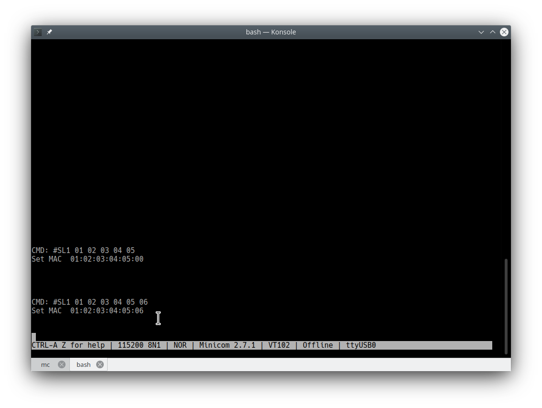Image resolution: width=542 pixels, height=408 pixels.
Task: Click the "bash — Konsole" title text
Action: coord(271,32)
